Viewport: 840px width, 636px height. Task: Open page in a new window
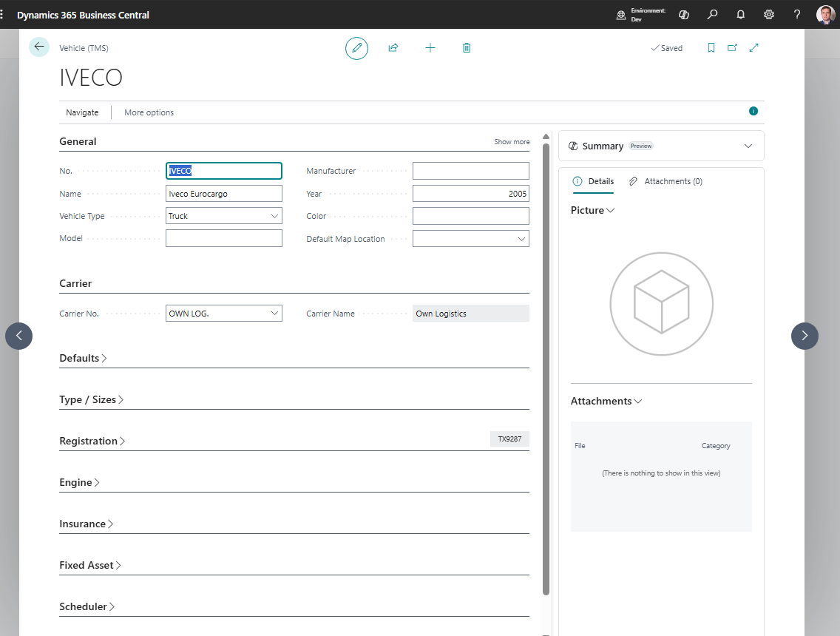pos(732,47)
